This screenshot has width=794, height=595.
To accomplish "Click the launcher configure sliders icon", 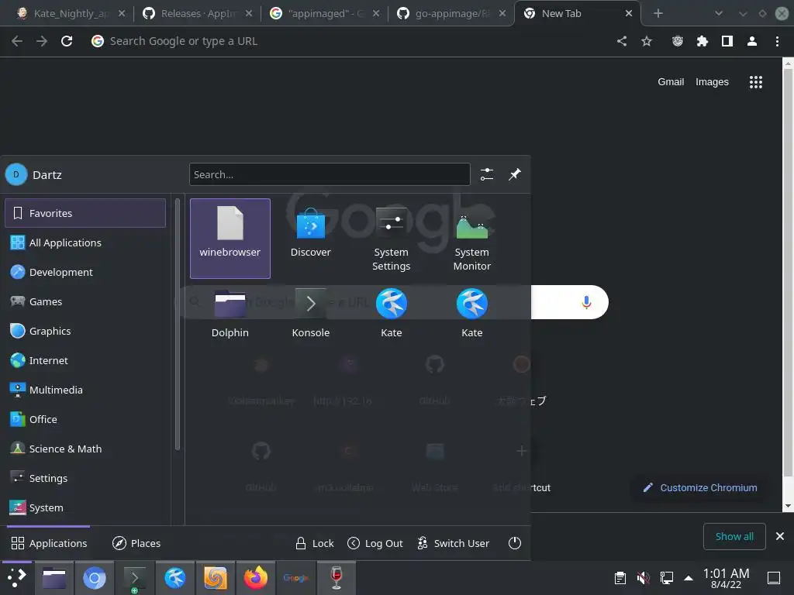I will click(x=487, y=174).
